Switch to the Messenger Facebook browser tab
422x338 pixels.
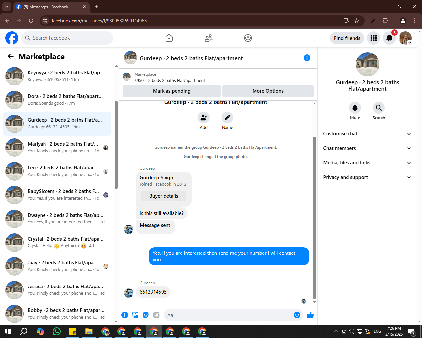pos(51,7)
